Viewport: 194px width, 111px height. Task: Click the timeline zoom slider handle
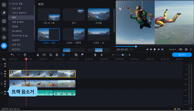point(123,55)
